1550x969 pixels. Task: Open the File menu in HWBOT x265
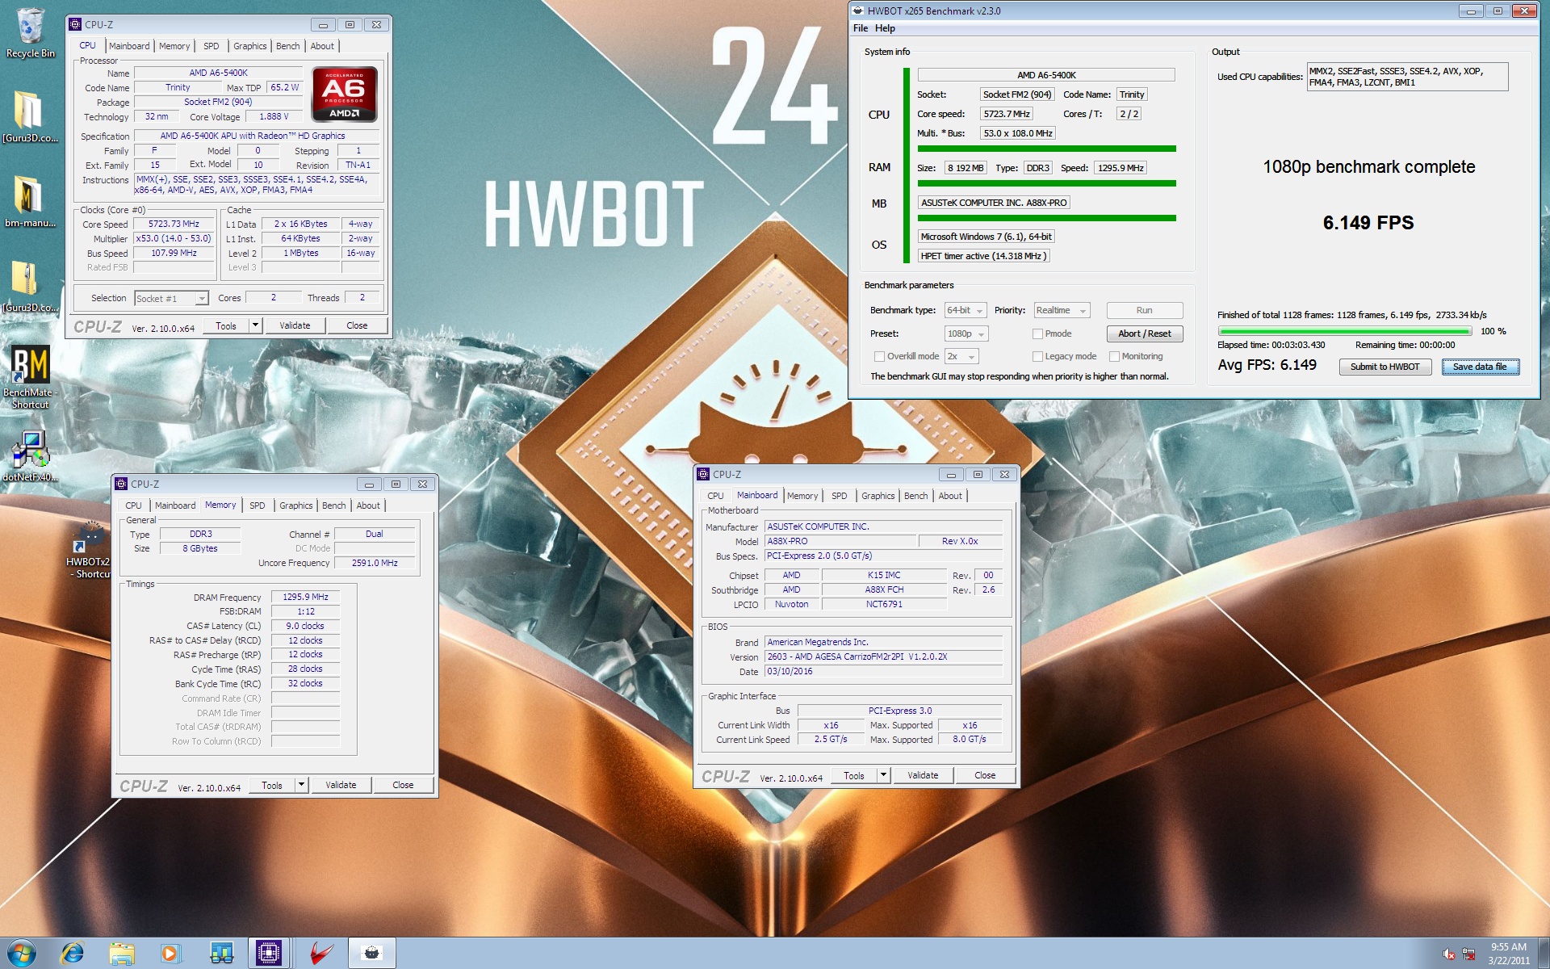[x=861, y=28]
